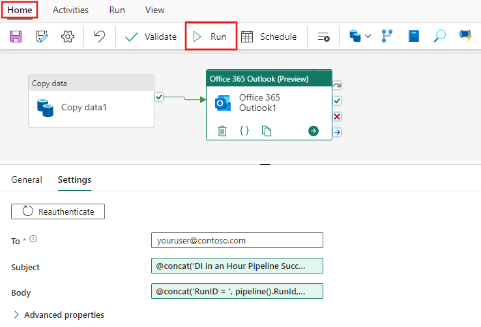Click Outlook1 On fail red X connector
This screenshot has height=327, width=481.
pos(337,116)
